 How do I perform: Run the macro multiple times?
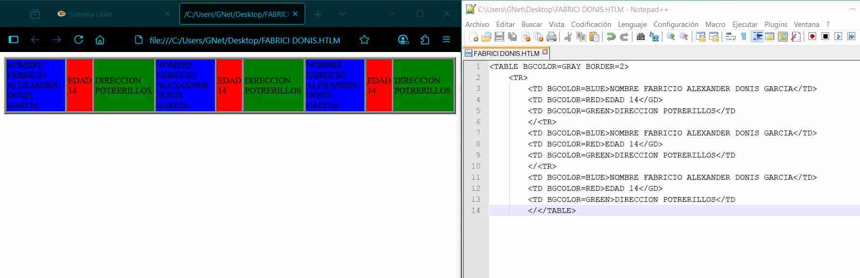[851, 37]
